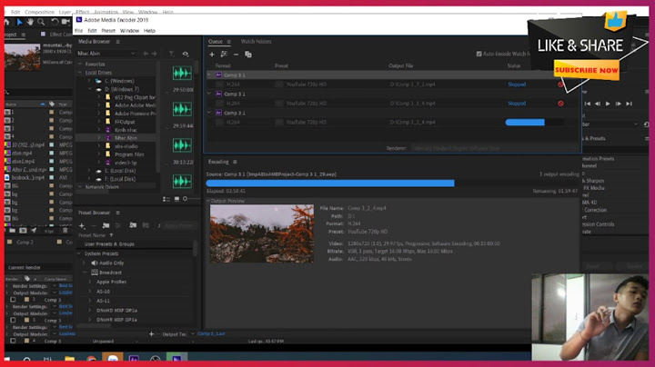
Task: Click red stop icon for Comp 3_1_4.mp4
Action: [x=560, y=104]
